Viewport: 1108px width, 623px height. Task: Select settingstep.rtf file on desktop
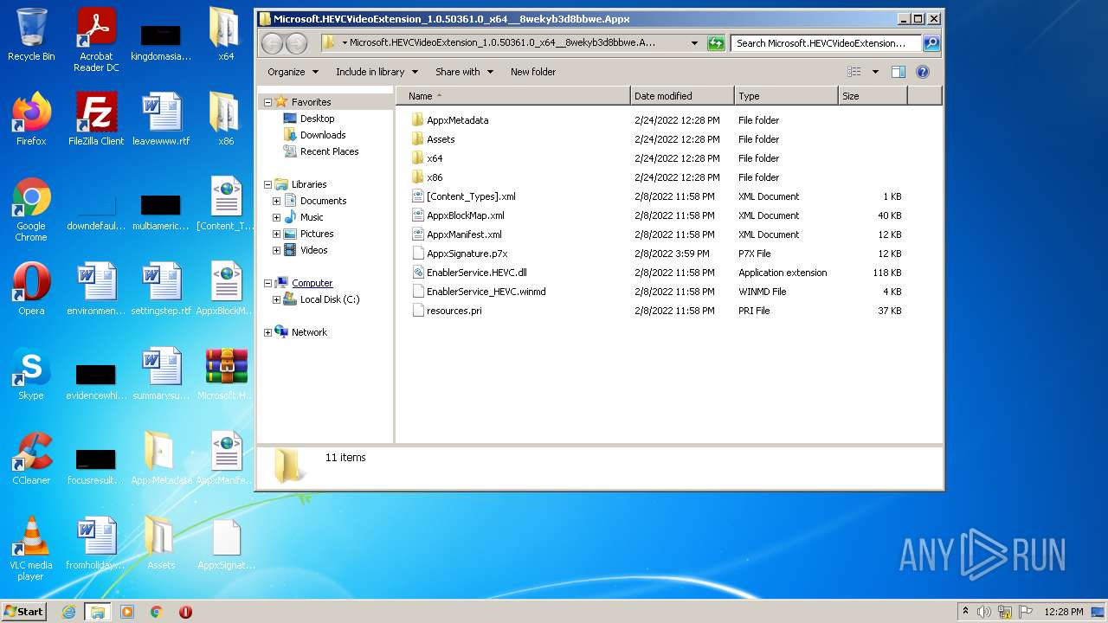point(161,289)
